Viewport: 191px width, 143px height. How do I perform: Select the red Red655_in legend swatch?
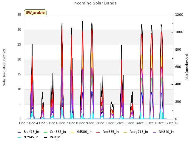98,132
